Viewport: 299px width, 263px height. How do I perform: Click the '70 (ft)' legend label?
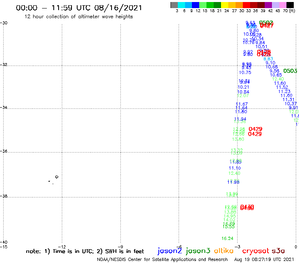[x=289, y=11]
